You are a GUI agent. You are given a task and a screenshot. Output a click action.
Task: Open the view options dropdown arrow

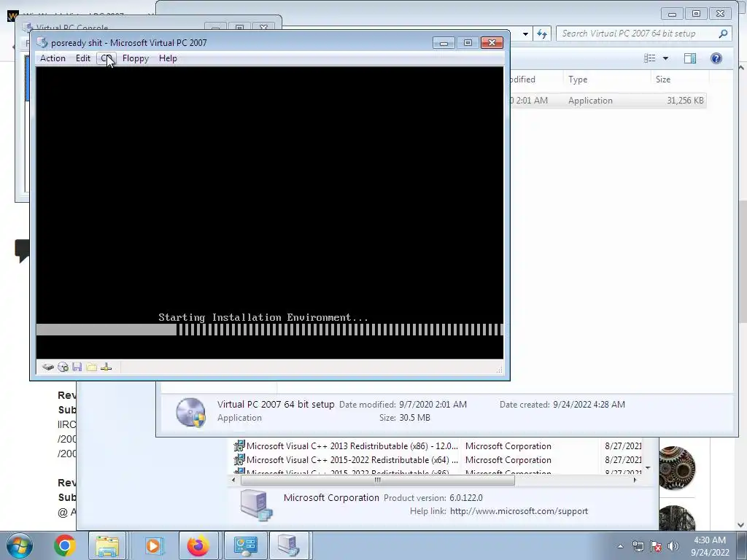(x=665, y=58)
